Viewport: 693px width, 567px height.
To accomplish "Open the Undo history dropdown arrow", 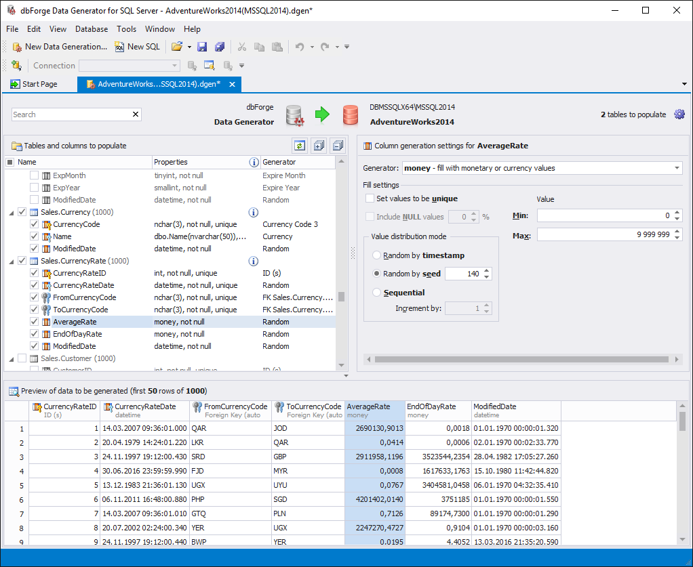I will pos(312,47).
